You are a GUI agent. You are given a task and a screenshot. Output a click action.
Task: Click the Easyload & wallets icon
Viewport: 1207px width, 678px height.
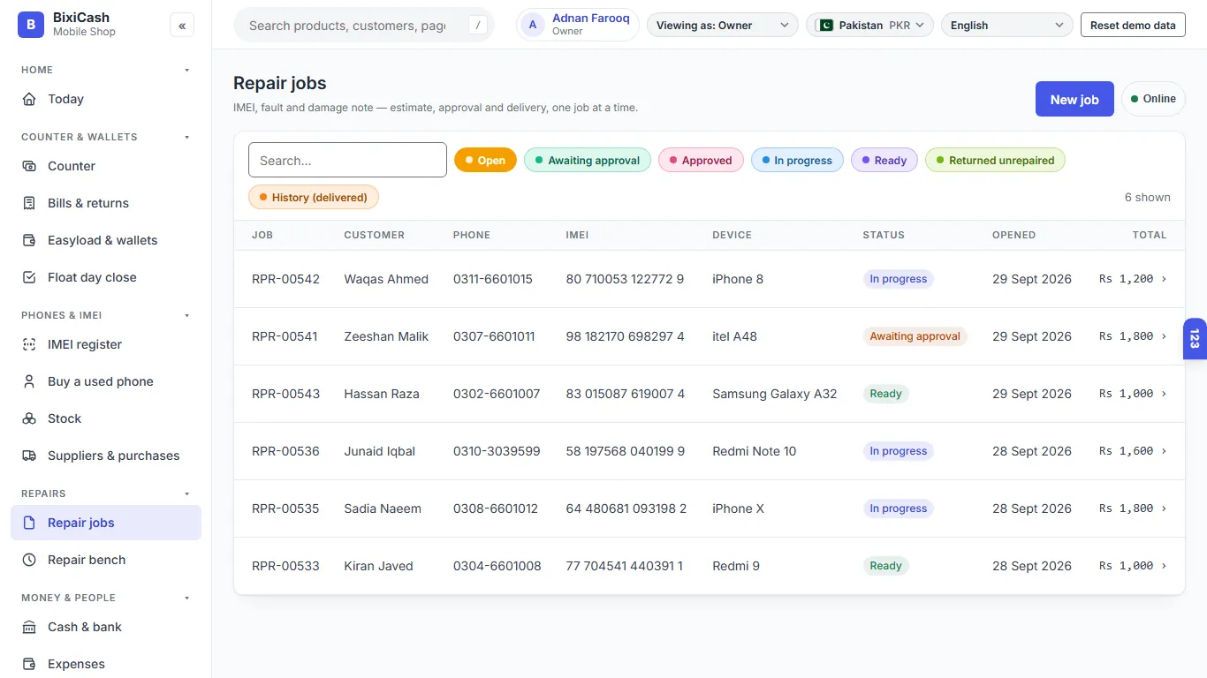[29, 240]
